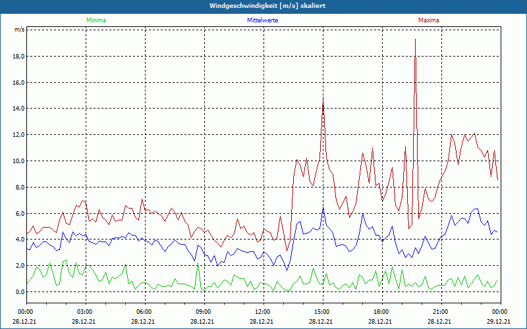The image size is (527, 329).
Task: Select the 18,0 y-axis tick label
Action: pos(19,57)
